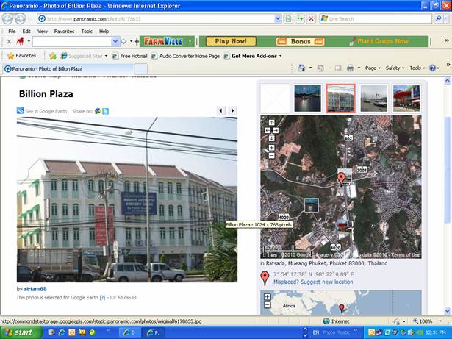This screenshot has height=339, width=452.
Task: Click the red marker on satellite map
Action: [x=341, y=179]
